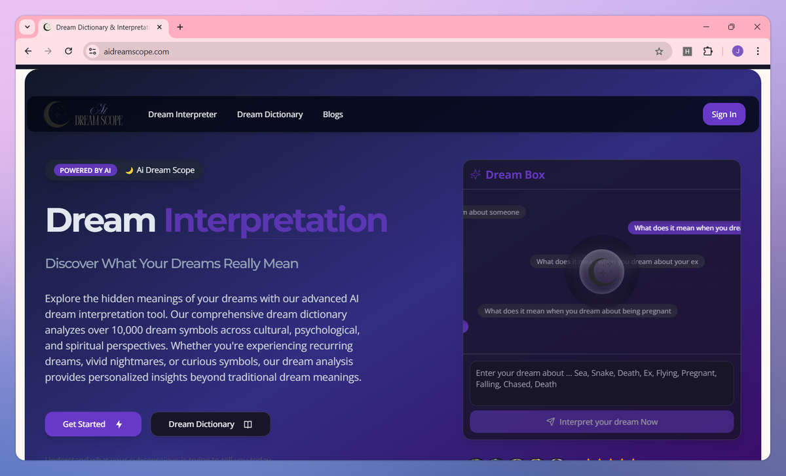Select the purple 'What does it mean when you' chip
This screenshot has height=476, width=786.
684,228
